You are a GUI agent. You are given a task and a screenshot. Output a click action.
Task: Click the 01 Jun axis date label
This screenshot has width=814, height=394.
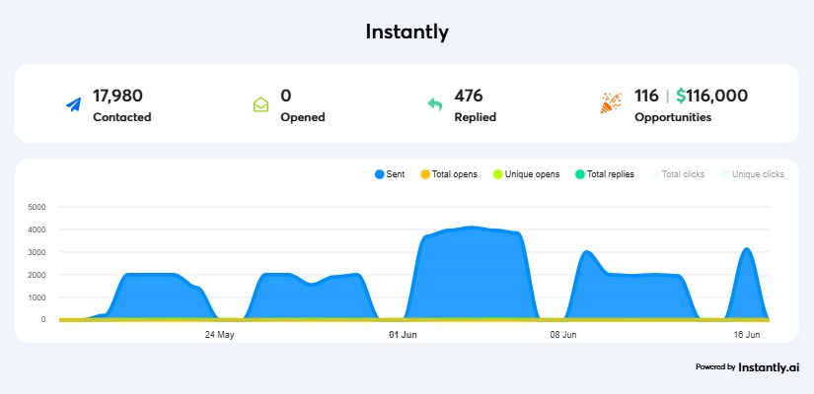click(403, 335)
